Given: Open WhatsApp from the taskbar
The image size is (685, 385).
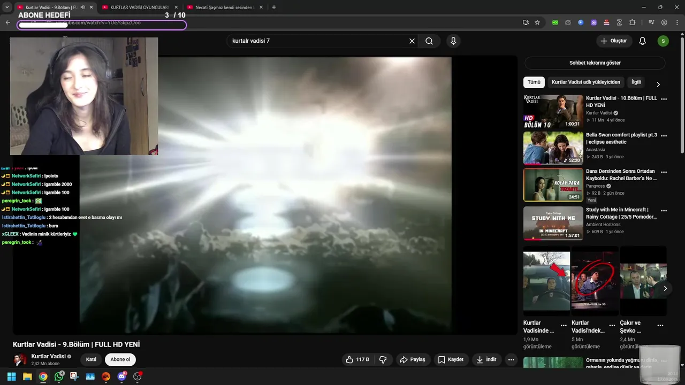Looking at the screenshot, I should click(59, 376).
